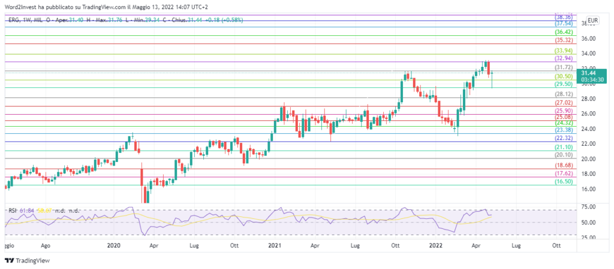
Task: Click the current price tag 31.44
Action: pos(590,73)
